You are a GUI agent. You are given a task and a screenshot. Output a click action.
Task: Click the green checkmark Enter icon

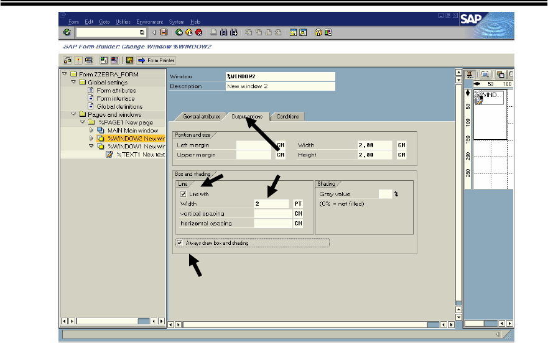(67, 32)
